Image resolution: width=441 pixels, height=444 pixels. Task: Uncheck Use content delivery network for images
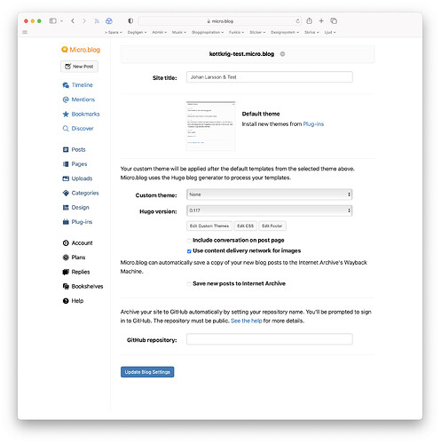pos(189,251)
